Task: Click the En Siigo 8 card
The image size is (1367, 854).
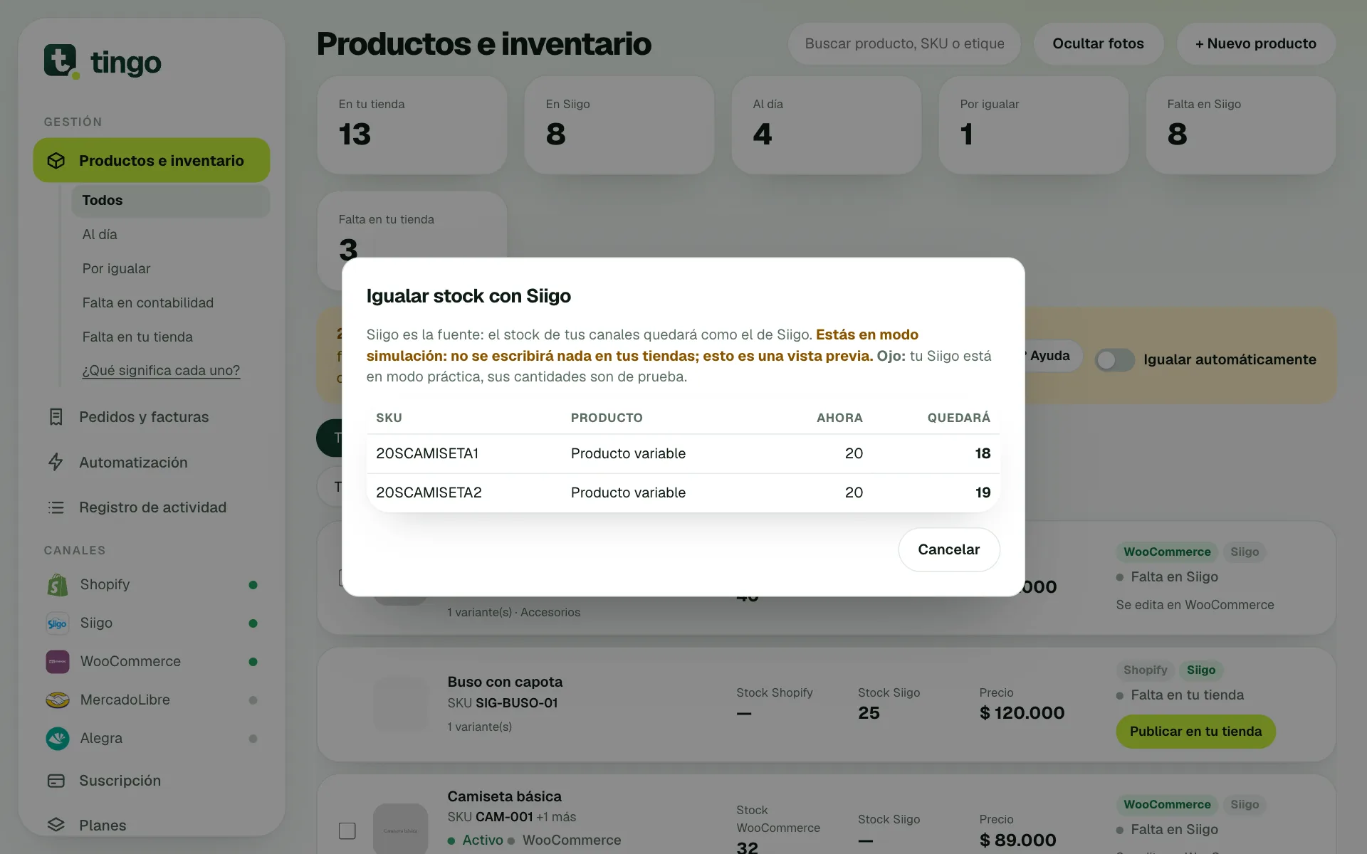Action: pyautogui.click(x=619, y=125)
